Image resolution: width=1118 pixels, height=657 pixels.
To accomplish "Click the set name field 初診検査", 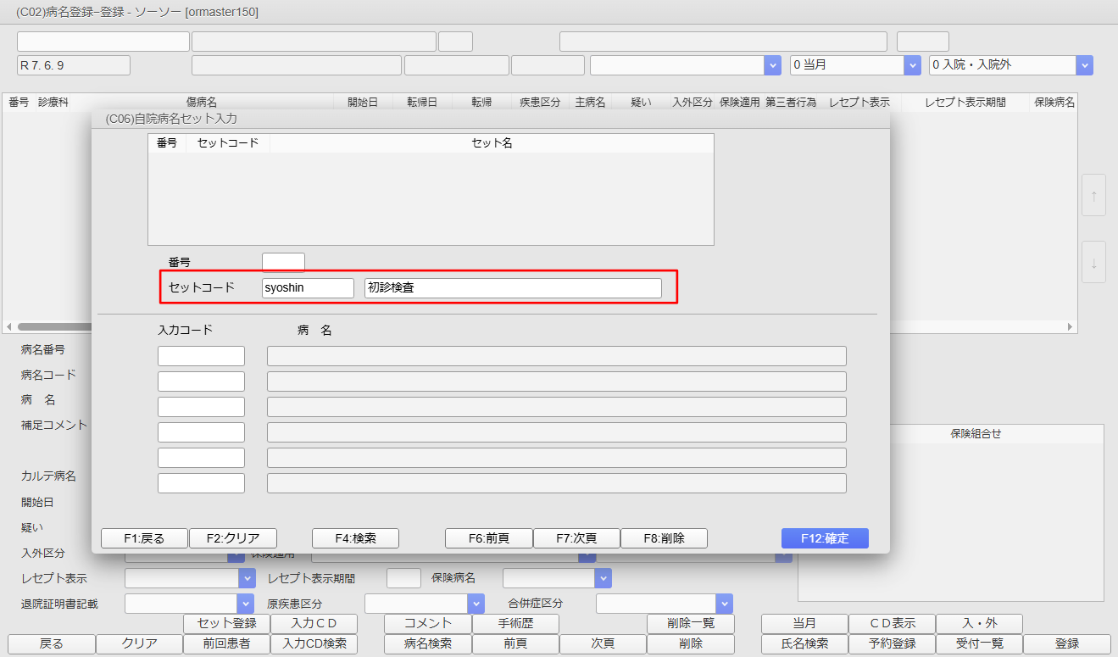I will pyautogui.click(x=513, y=288).
